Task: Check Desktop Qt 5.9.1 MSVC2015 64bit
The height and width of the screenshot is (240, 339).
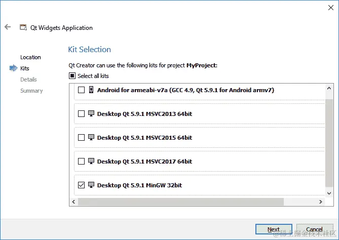Action: (81, 137)
